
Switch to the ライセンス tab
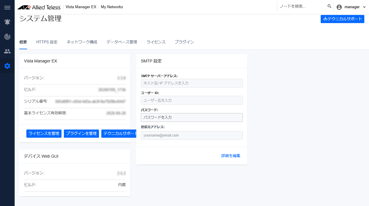click(156, 42)
